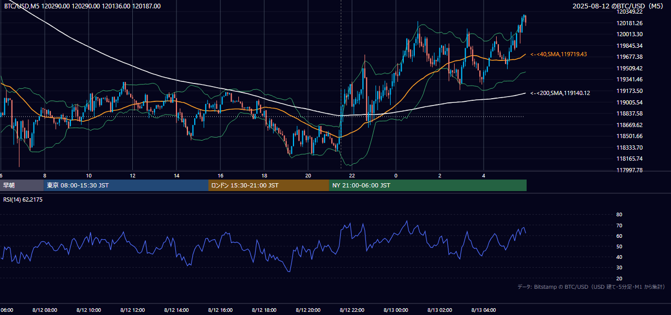Click the 8/12 12:00 time axis label
The height and width of the screenshot is (315, 671).
click(132, 310)
